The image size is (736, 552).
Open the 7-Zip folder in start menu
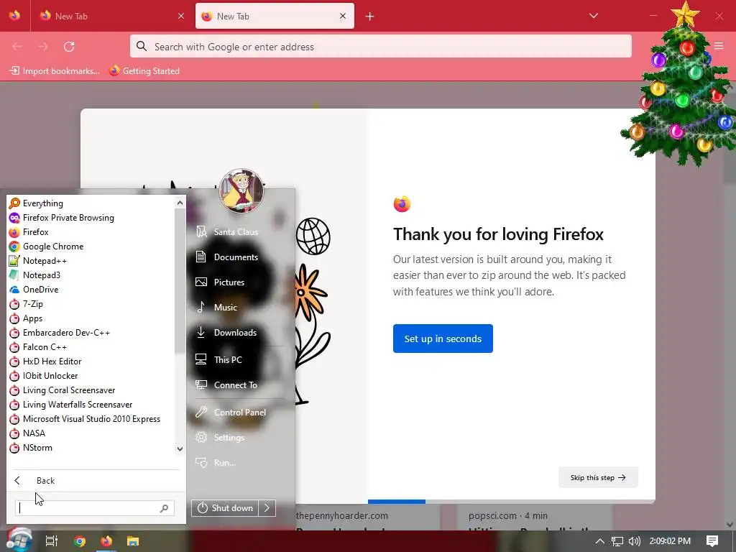(x=91, y=304)
